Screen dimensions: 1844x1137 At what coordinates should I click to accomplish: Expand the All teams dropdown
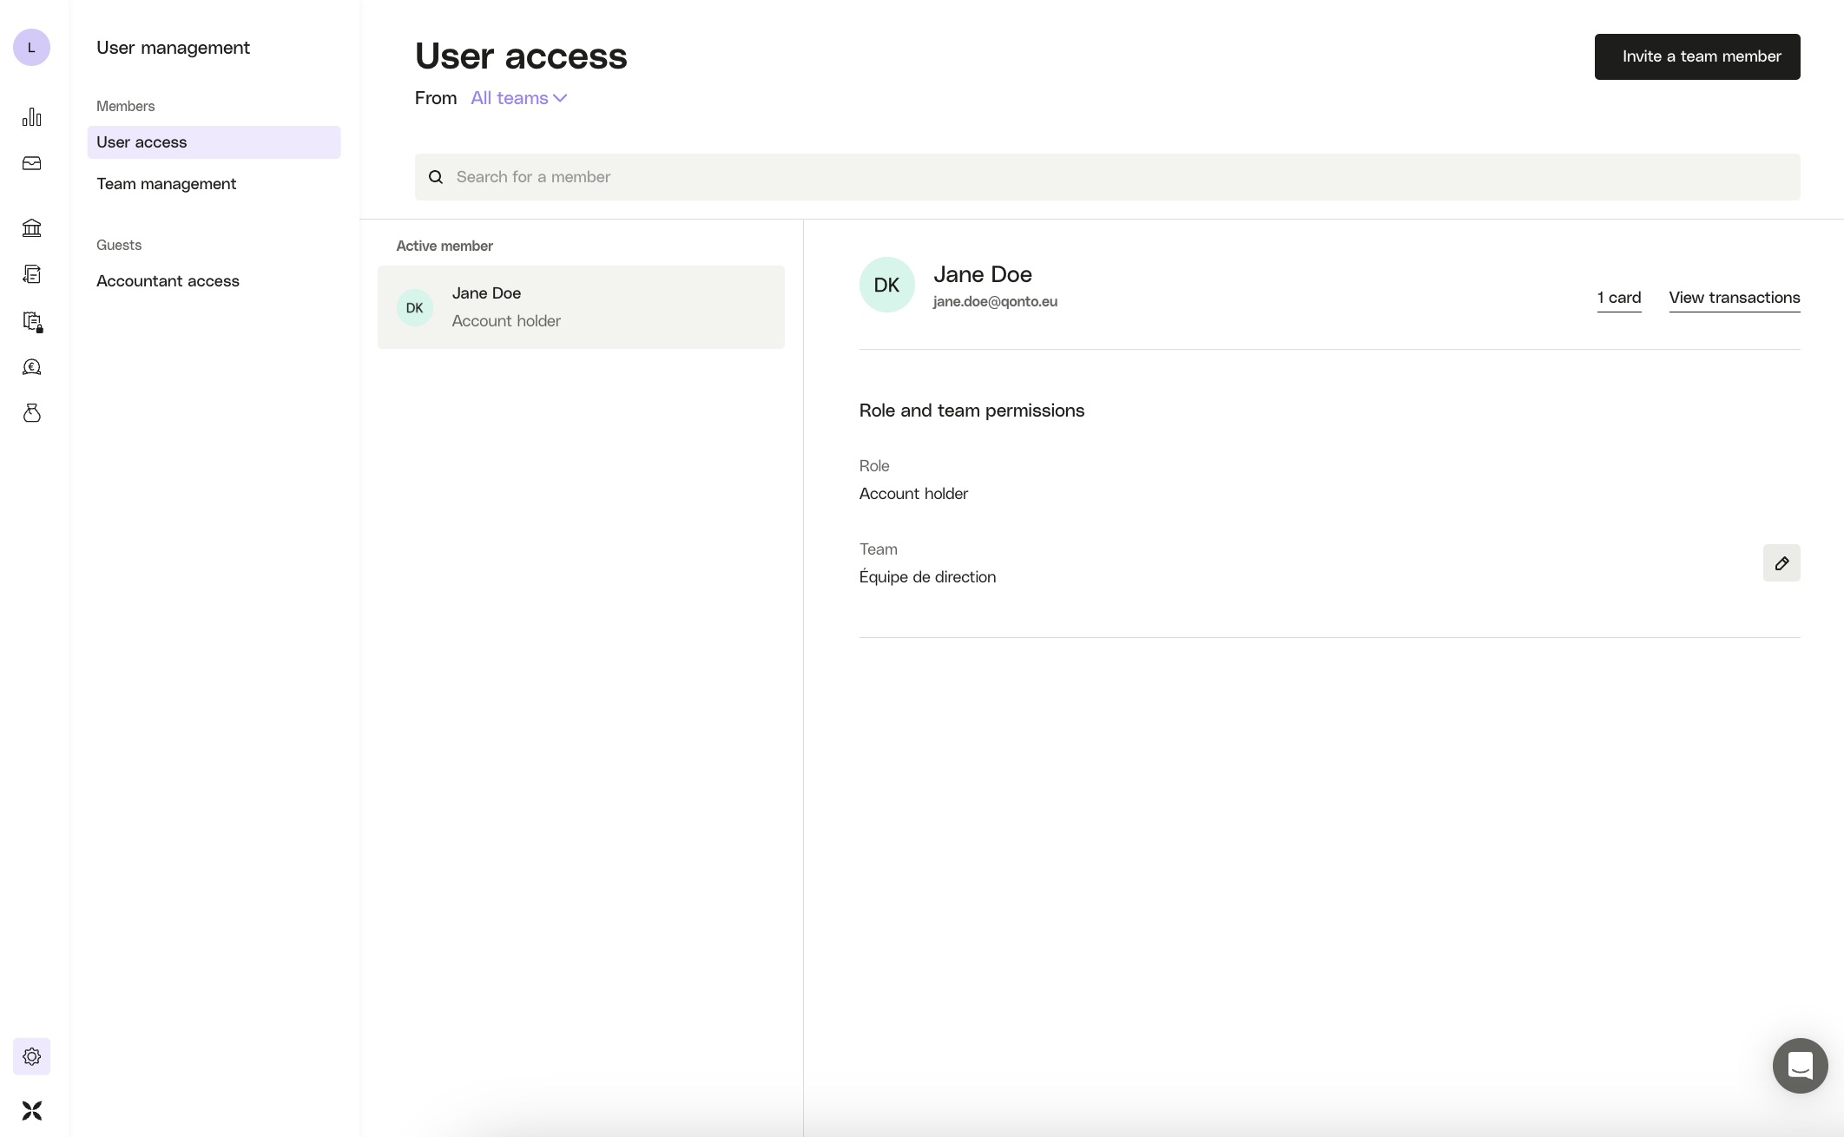pyautogui.click(x=519, y=98)
